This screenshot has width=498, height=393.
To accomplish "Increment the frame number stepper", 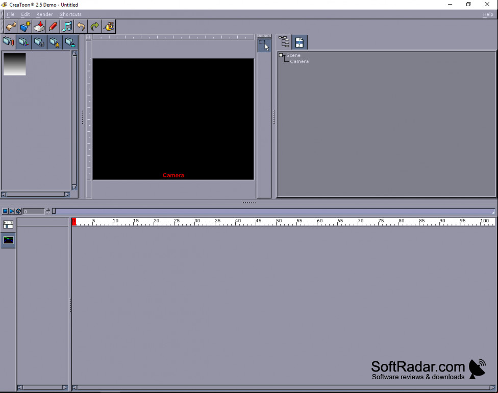I will tap(47, 210).
